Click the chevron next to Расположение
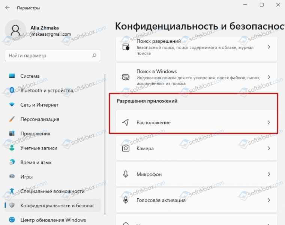This screenshot has height=225, width=285. point(269,122)
